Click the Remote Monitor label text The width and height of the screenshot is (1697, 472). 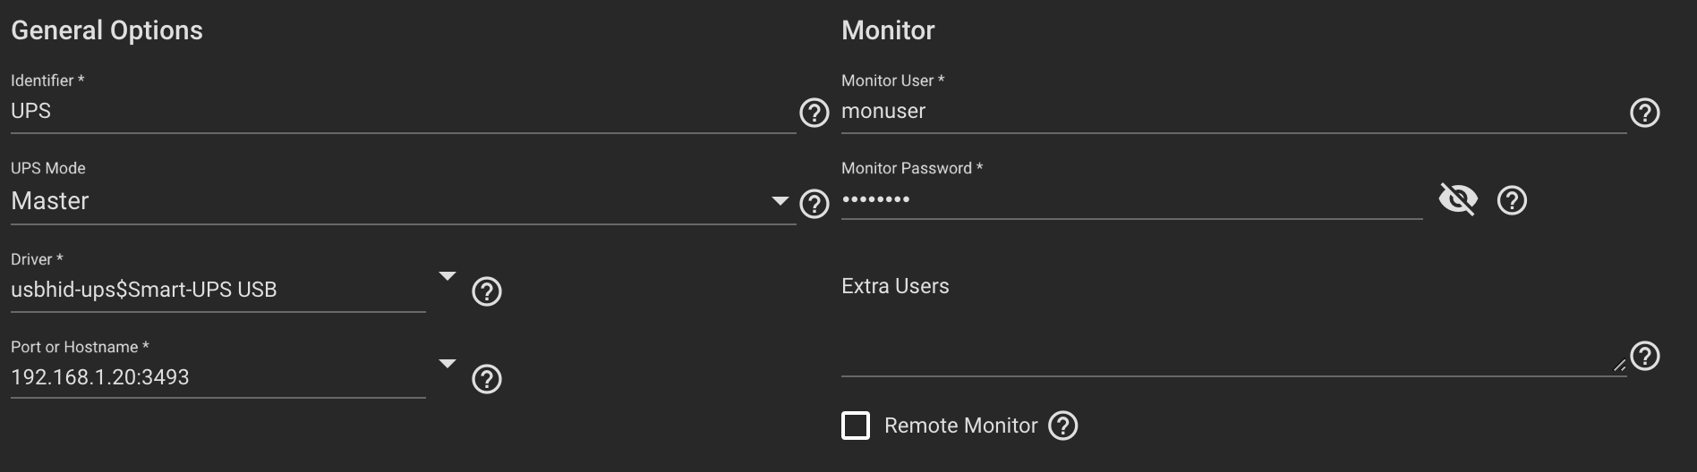coord(960,426)
